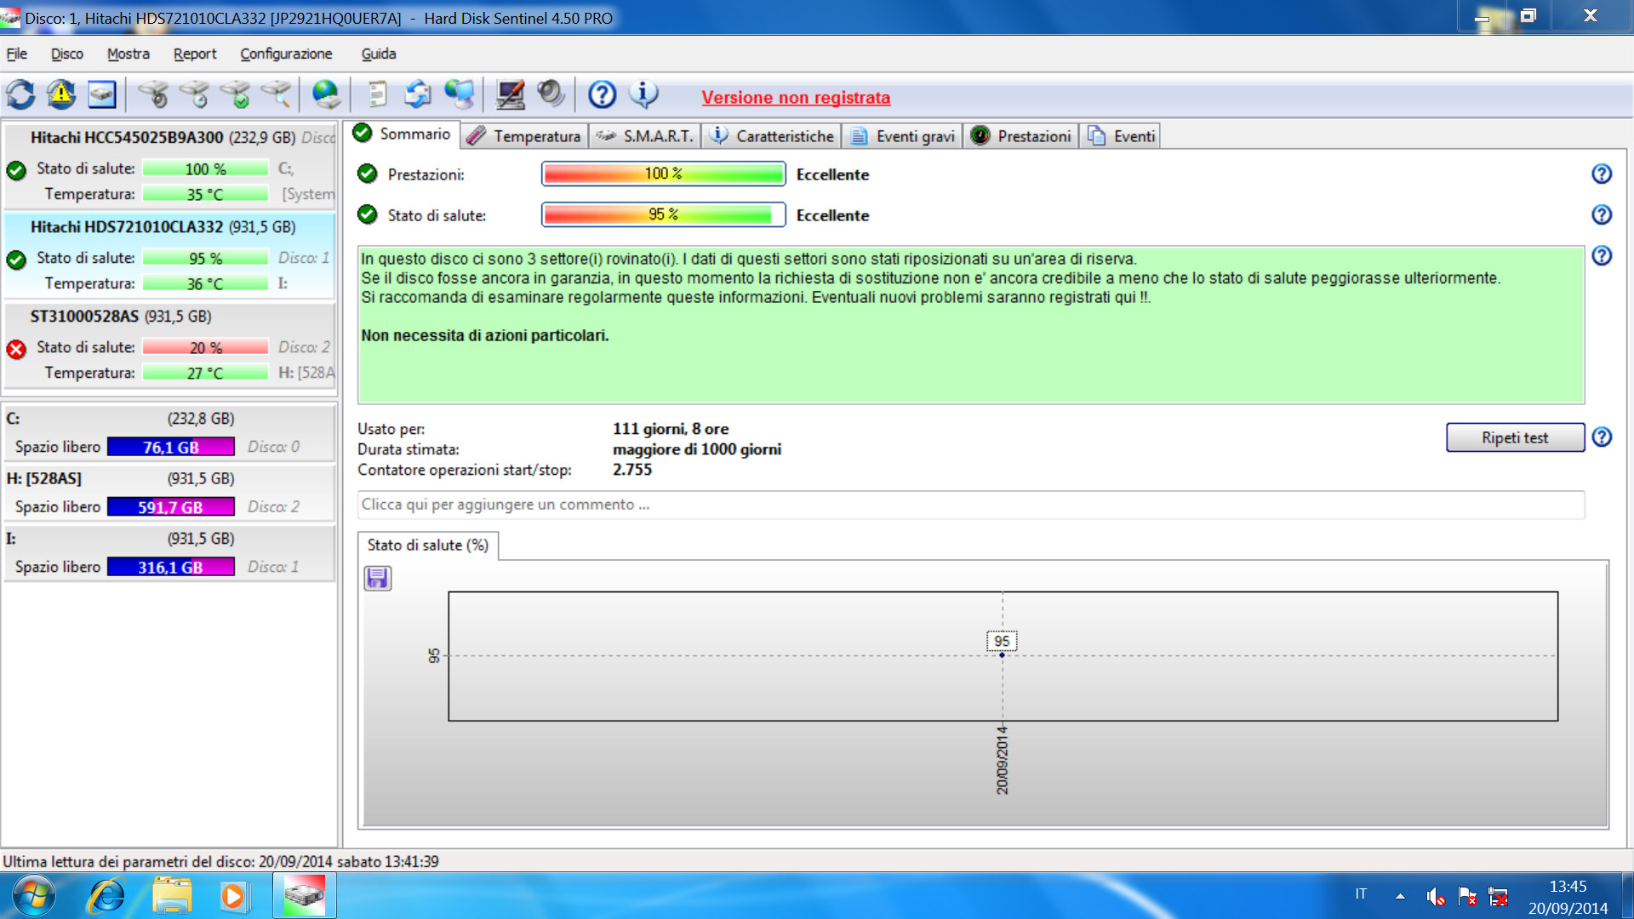Switch to the Eventi gravi tab

coord(902,136)
